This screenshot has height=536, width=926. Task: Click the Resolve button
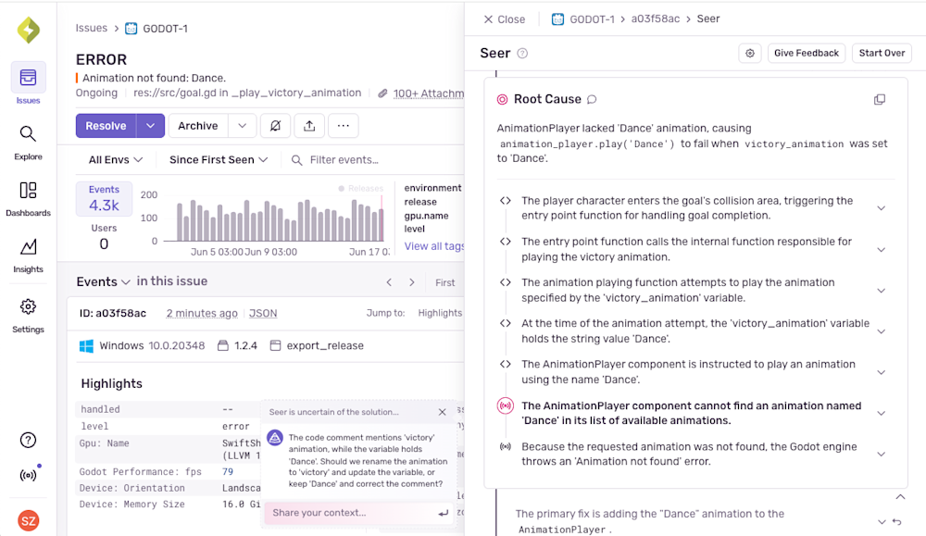(106, 126)
